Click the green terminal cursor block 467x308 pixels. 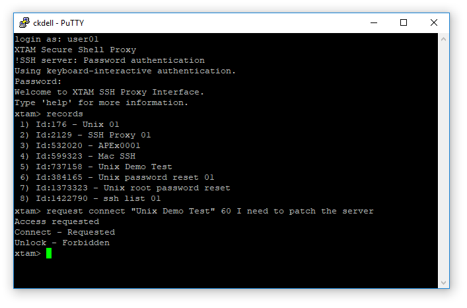[49, 253]
